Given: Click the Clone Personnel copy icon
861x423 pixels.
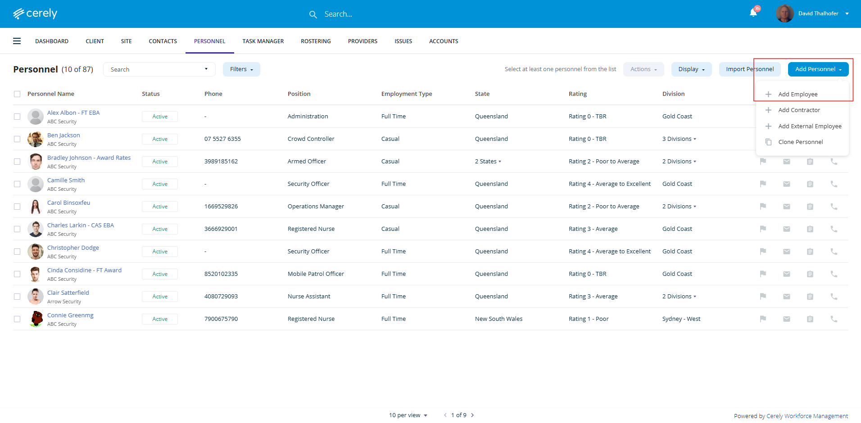Looking at the screenshot, I should pyautogui.click(x=768, y=142).
